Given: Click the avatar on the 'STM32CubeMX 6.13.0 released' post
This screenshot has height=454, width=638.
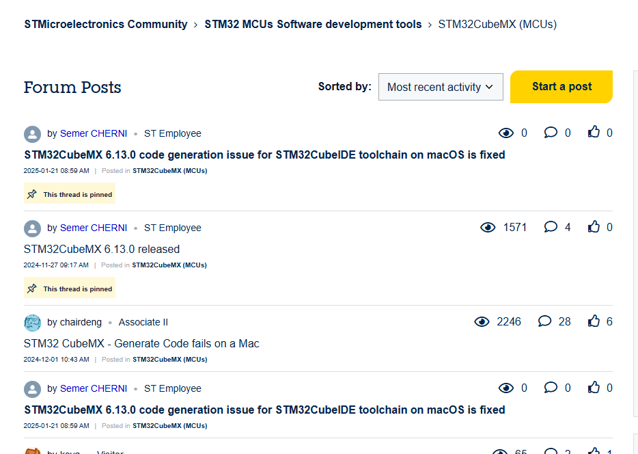Looking at the screenshot, I should pos(33,228).
